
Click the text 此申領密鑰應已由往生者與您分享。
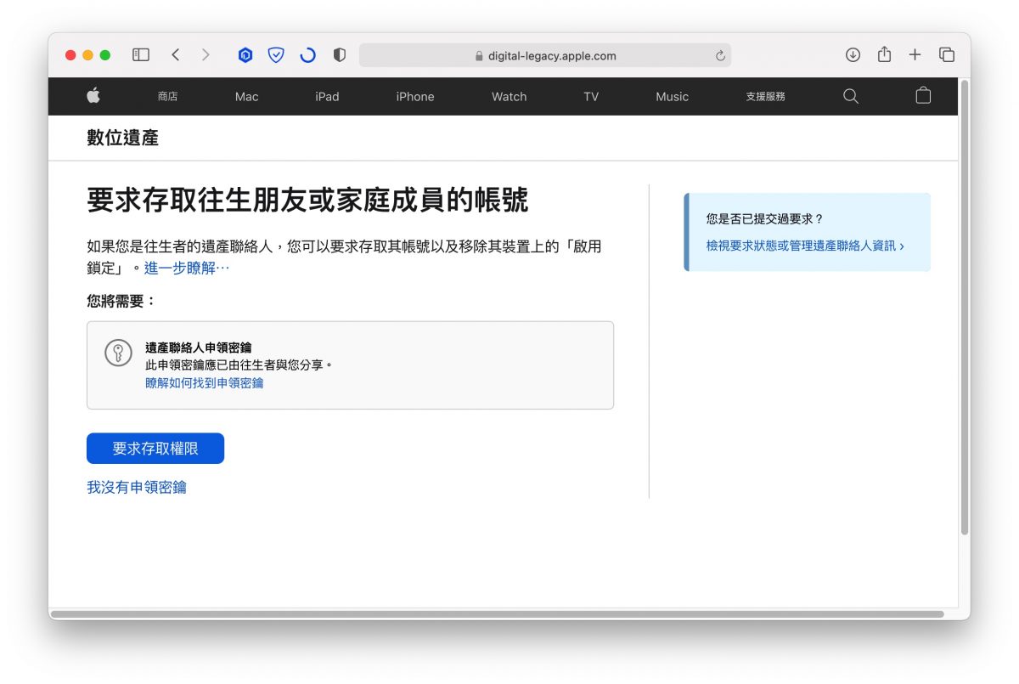[x=240, y=365]
